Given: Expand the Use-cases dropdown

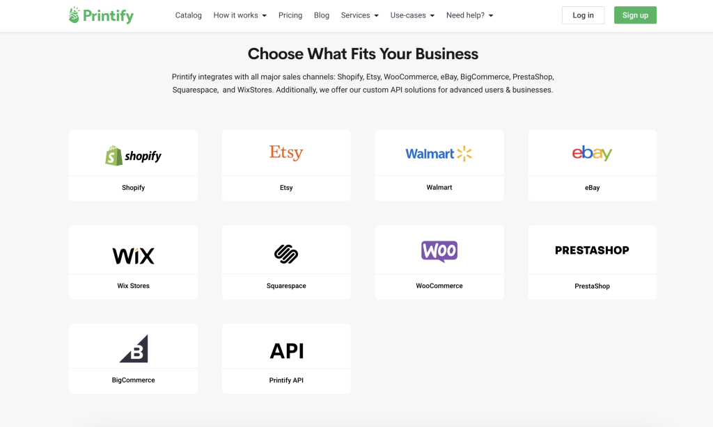Looking at the screenshot, I should [412, 15].
